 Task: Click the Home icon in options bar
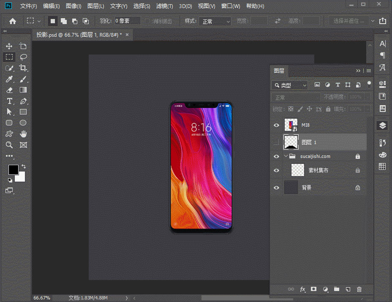point(13,21)
